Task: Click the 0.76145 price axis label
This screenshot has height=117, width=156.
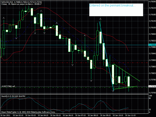Action: coord(153,21)
